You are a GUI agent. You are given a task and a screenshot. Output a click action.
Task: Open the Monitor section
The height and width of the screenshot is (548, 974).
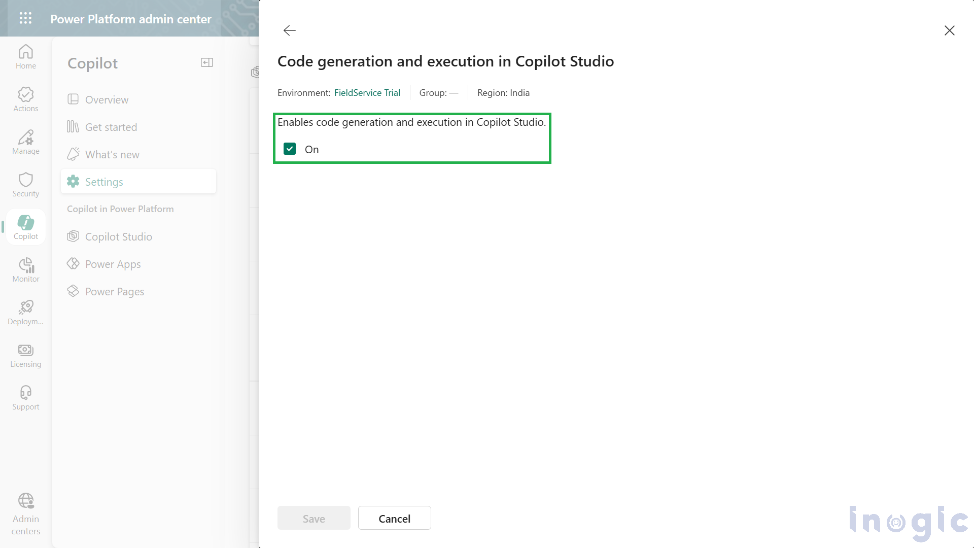[x=25, y=269]
